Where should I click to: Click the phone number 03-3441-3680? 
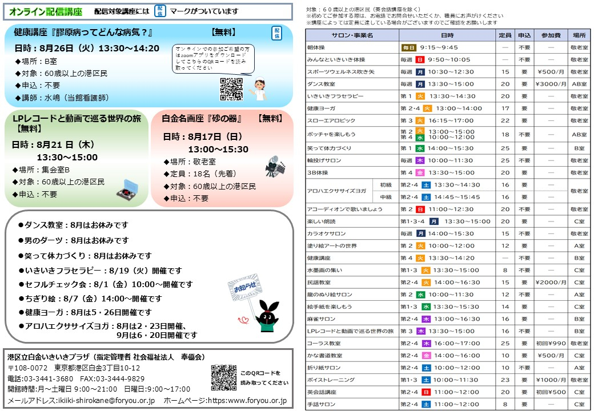49,379
